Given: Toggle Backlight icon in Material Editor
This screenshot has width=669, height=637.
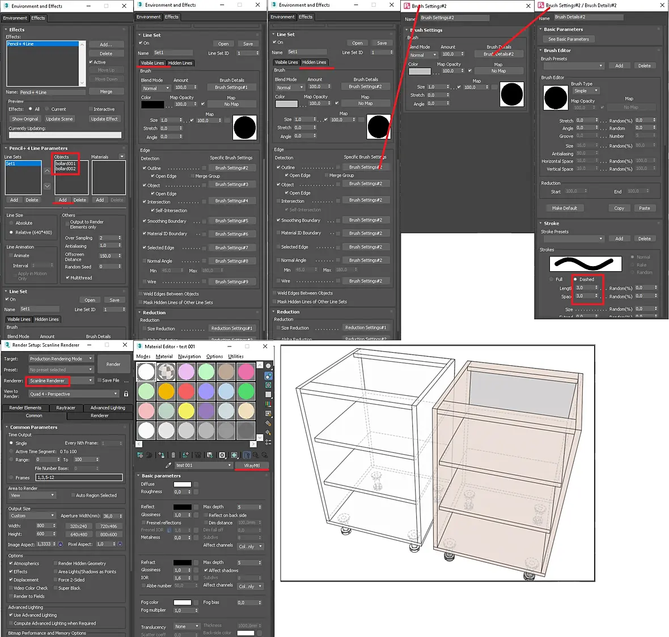Looking at the screenshot, I should pyautogui.click(x=268, y=376).
